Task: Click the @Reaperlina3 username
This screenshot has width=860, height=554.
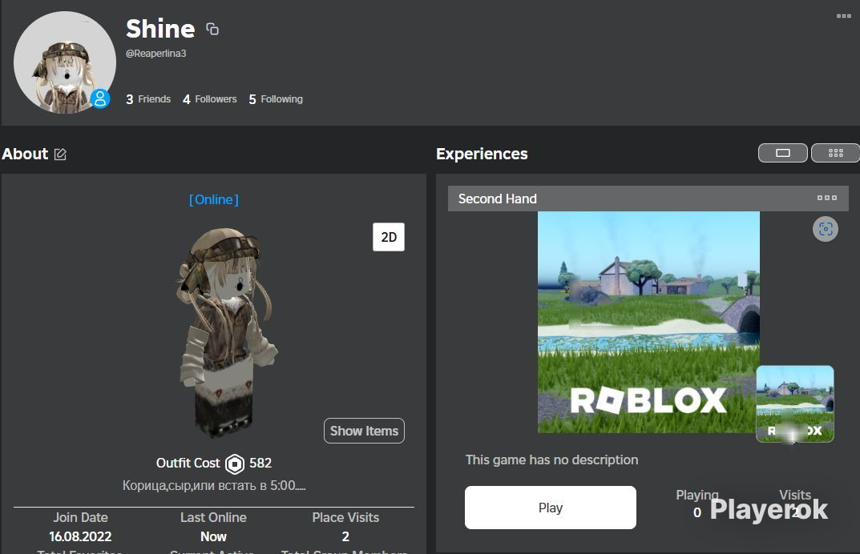Action: click(x=155, y=53)
